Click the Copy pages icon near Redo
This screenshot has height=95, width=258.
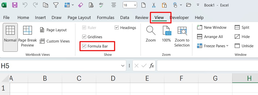pos(46,5)
